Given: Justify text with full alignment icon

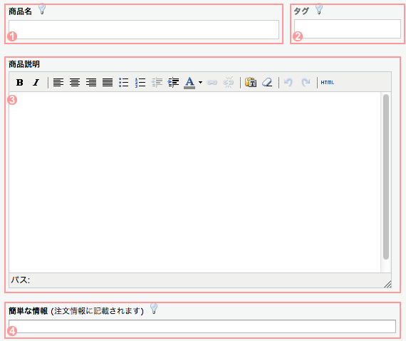Looking at the screenshot, I should (108, 83).
